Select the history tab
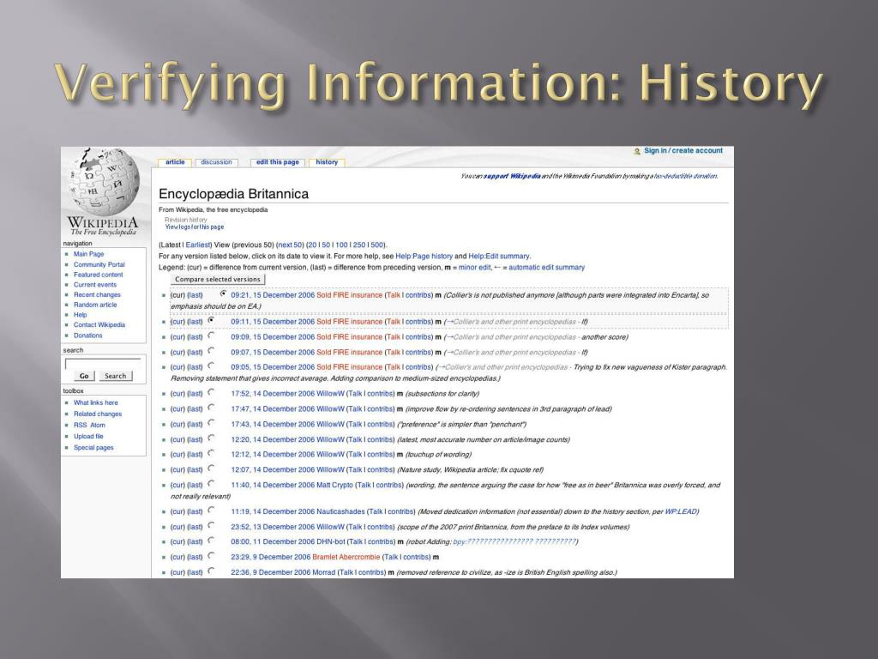878x659 pixels. tap(327, 162)
